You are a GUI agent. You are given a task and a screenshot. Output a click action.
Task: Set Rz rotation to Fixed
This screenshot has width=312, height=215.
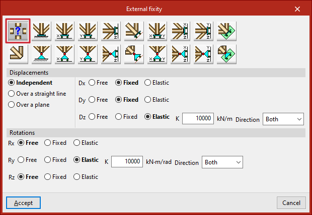point(55,177)
